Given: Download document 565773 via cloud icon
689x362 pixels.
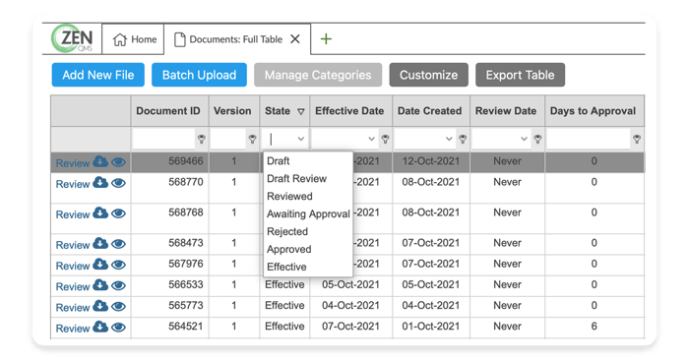Looking at the screenshot, I should click(100, 305).
